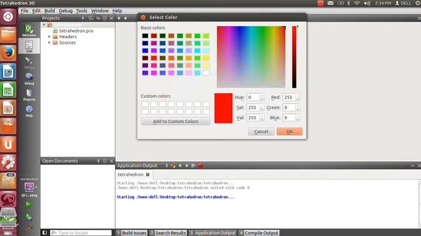
Task: Adjust the Green value spin box arrows
Action: (298, 108)
